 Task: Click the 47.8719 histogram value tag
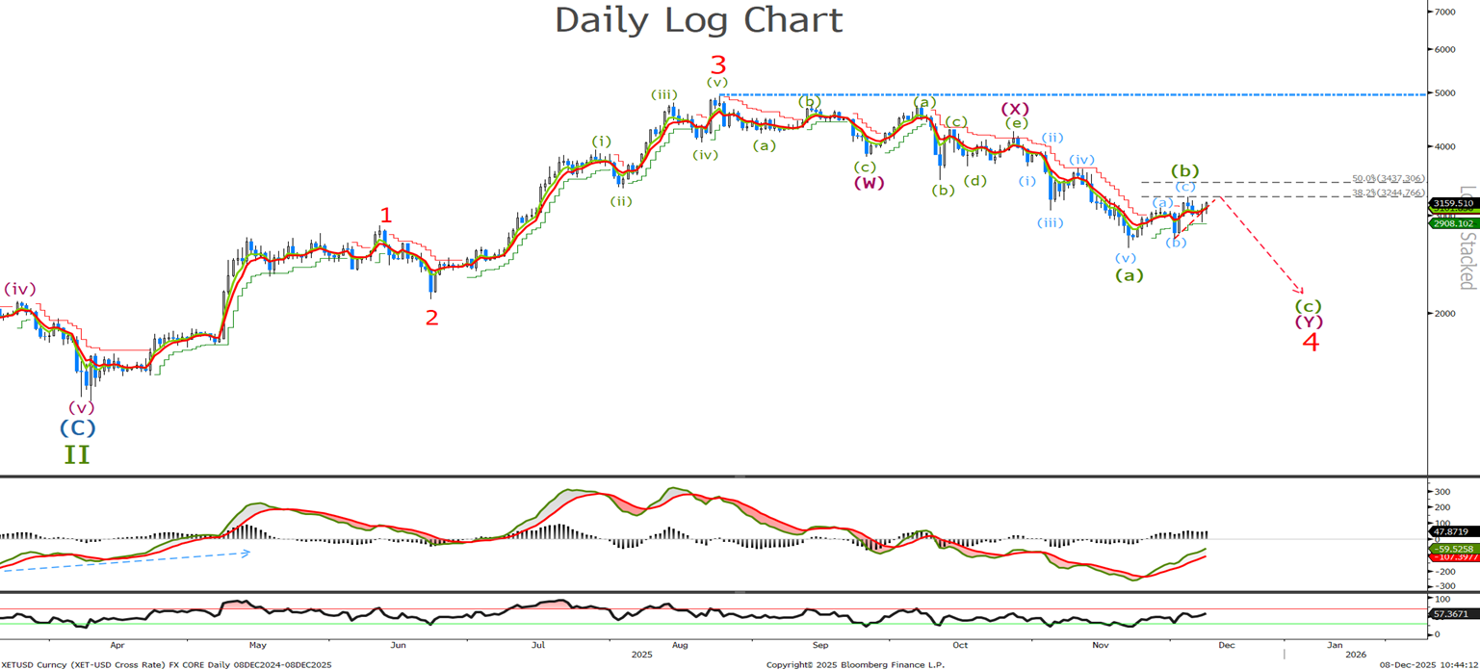click(1453, 530)
